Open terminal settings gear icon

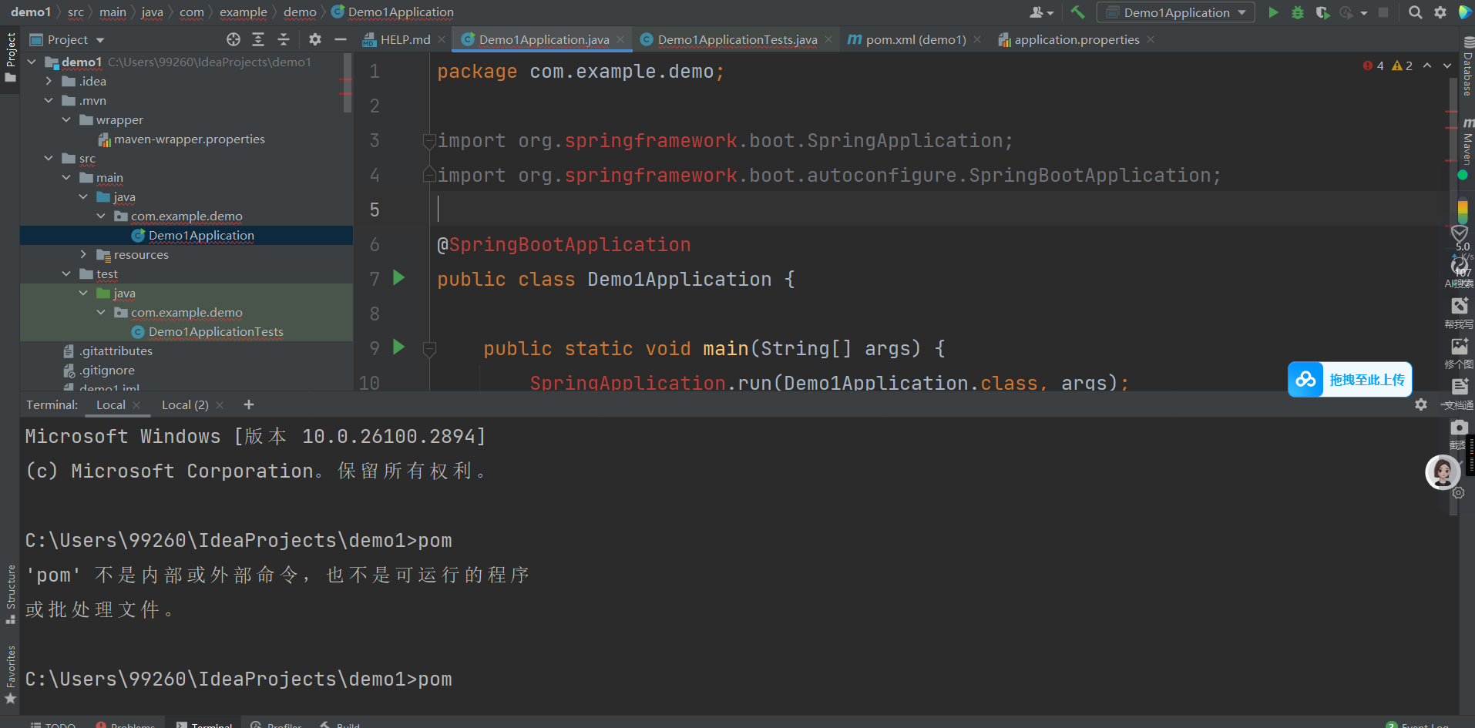pyautogui.click(x=1421, y=404)
